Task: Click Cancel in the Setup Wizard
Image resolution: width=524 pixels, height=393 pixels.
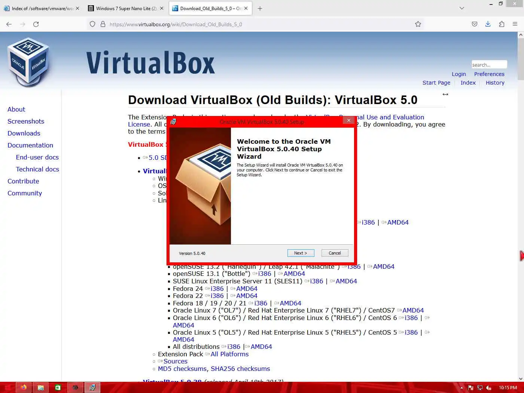Action: click(335, 253)
